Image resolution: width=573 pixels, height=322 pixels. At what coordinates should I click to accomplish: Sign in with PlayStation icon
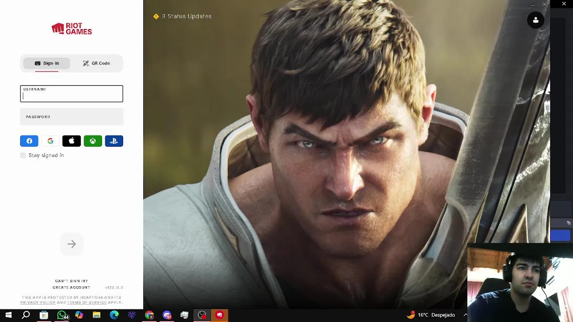coord(114,141)
